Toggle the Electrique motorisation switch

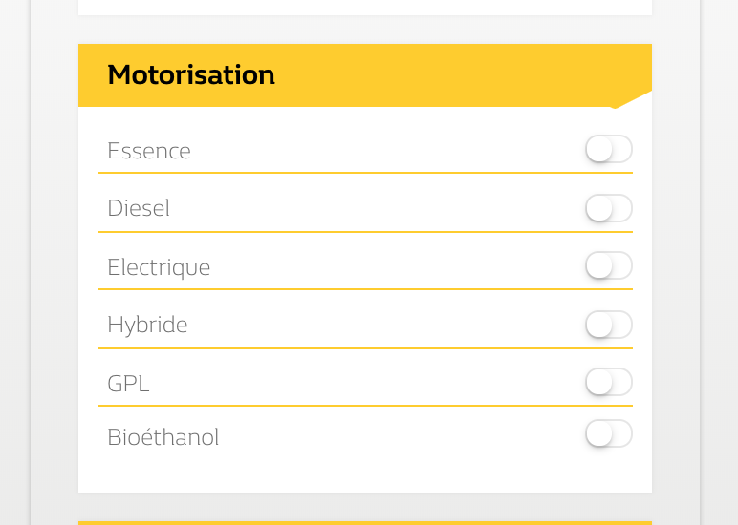(609, 265)
